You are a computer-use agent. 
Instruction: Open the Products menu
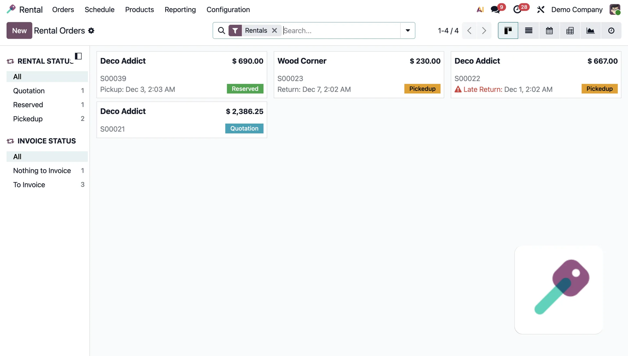(x=139, y=9)
